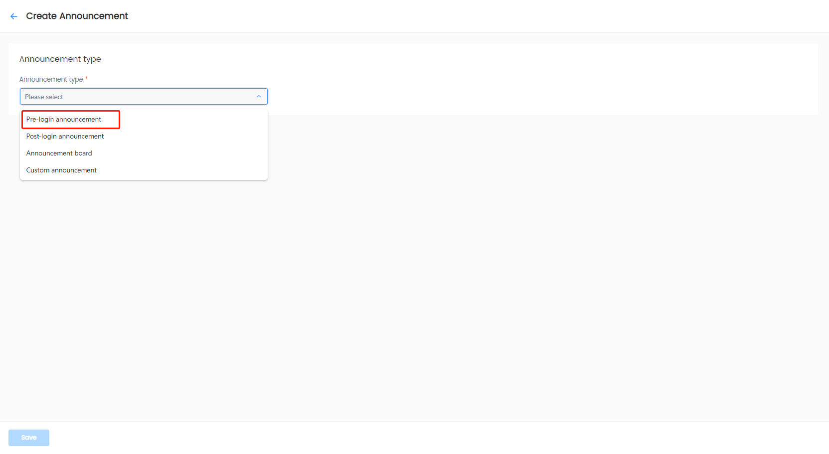Screen dimensions: 829x454
Task: Collapse the dropdown via its chevron arrow
Action: point(259,97)
